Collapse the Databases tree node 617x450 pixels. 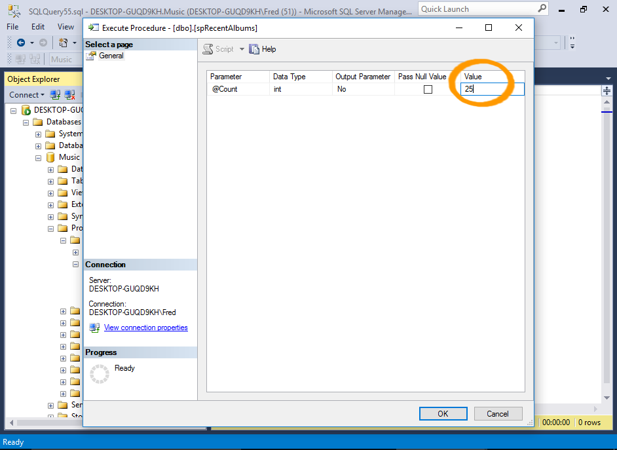click(26, 122)
